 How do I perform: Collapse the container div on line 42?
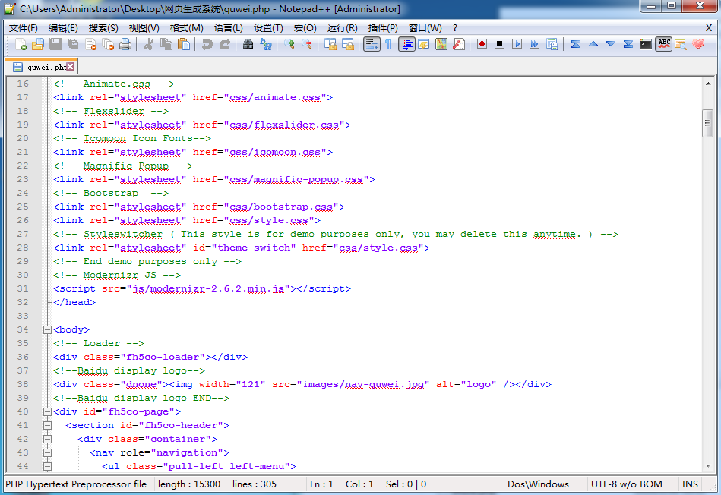(47, 439)
